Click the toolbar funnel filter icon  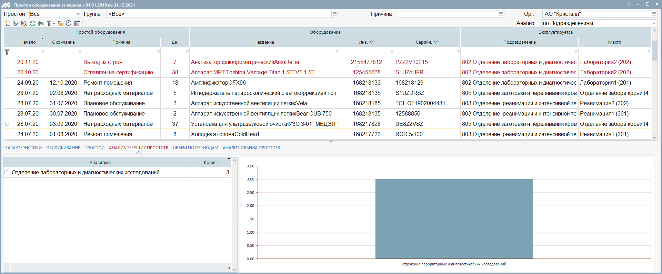coord(49,23)
